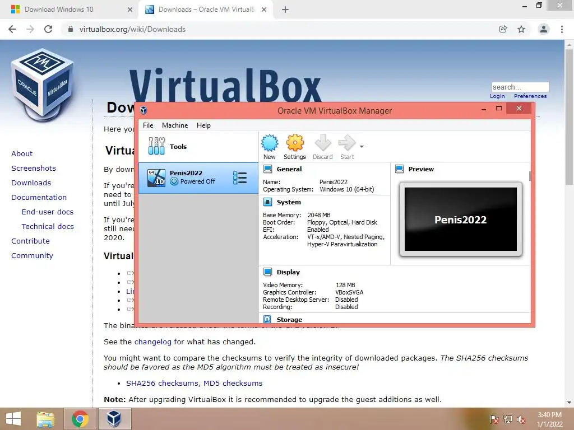
Task: Open the changelog link
Action: (152, 342)
